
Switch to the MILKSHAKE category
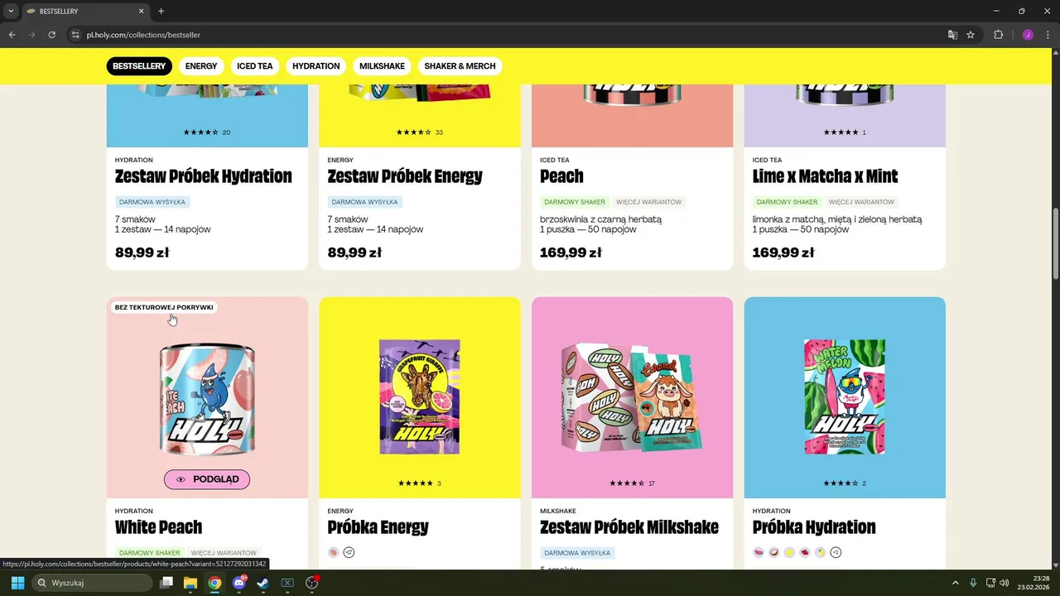point(382,66)
